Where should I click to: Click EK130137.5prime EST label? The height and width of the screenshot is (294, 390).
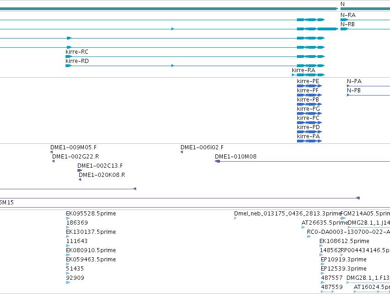91,232
